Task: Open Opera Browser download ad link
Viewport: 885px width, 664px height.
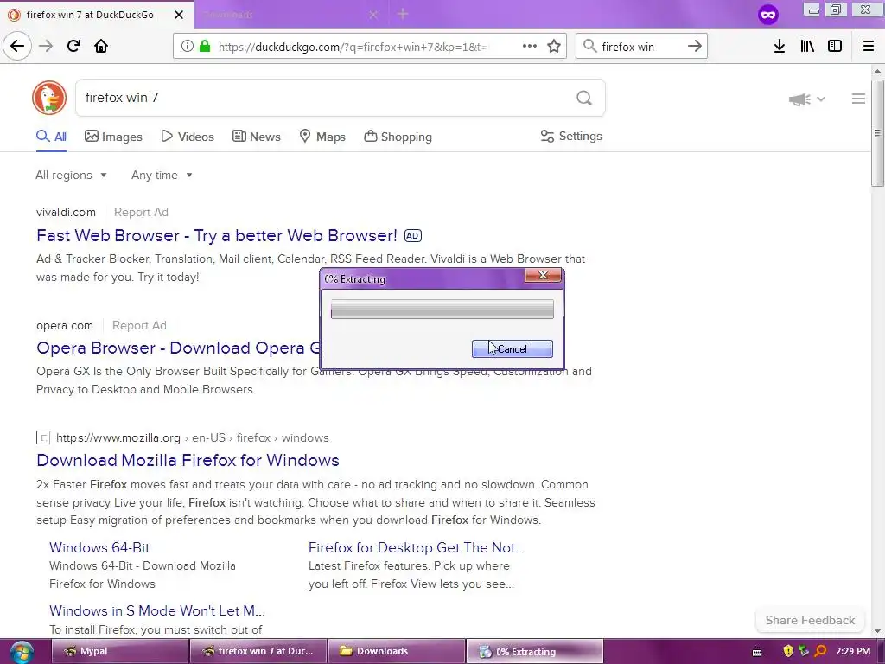Action: click(x=178, y=348)
